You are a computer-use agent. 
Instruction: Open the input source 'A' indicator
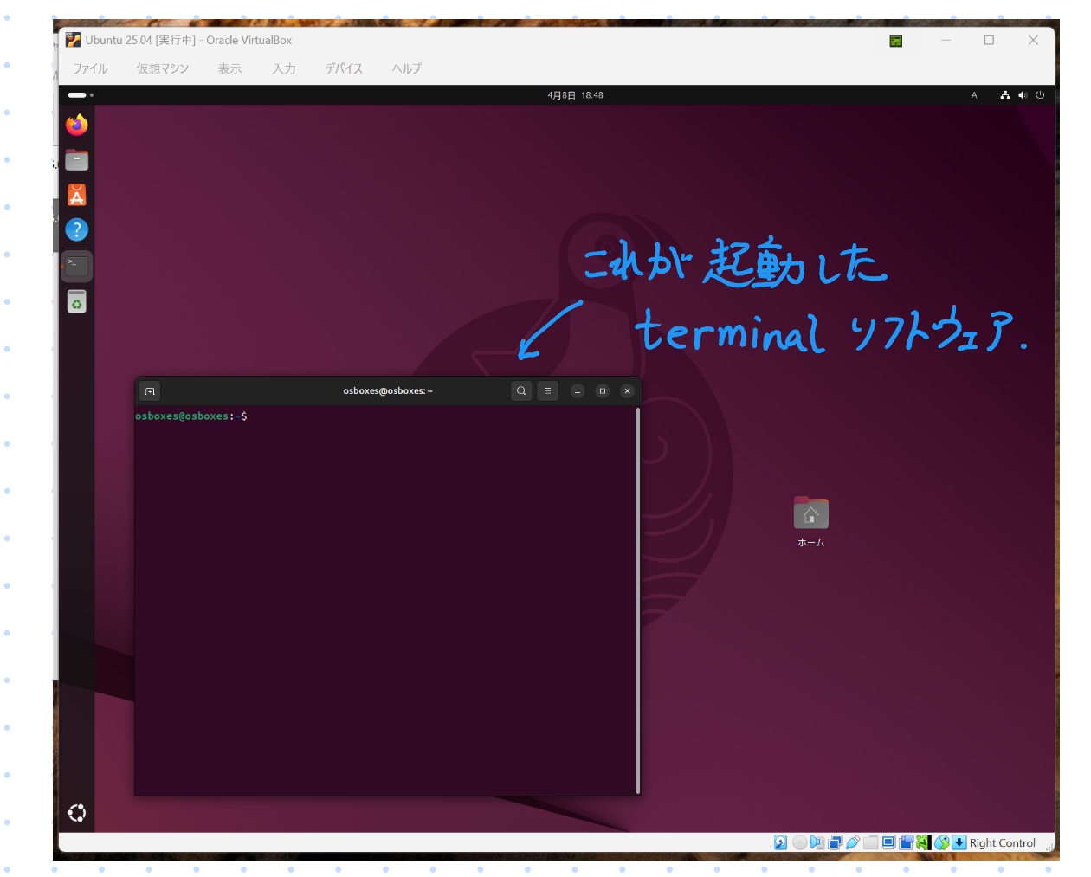974,95
